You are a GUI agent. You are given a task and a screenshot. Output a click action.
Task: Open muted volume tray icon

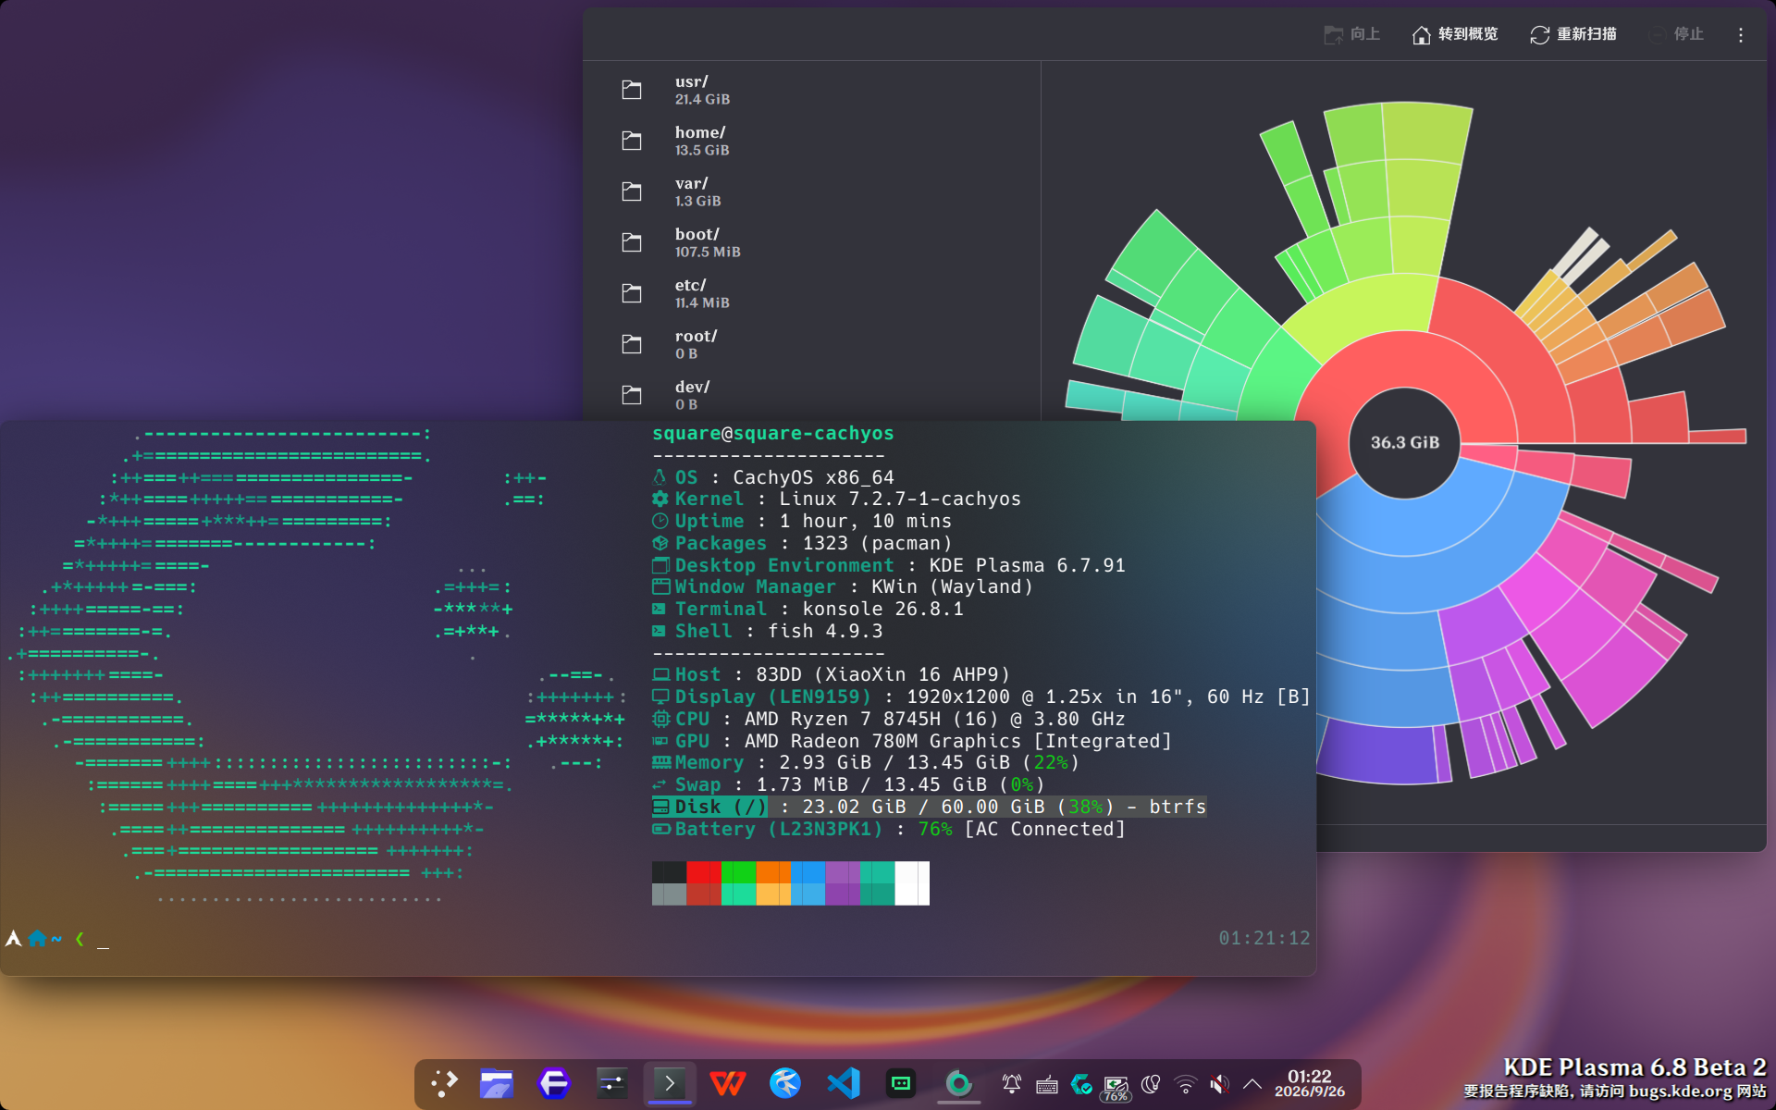click(1220, 1084)
